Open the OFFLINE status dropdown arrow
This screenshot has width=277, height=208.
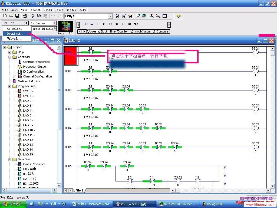(x=27, y=23)
